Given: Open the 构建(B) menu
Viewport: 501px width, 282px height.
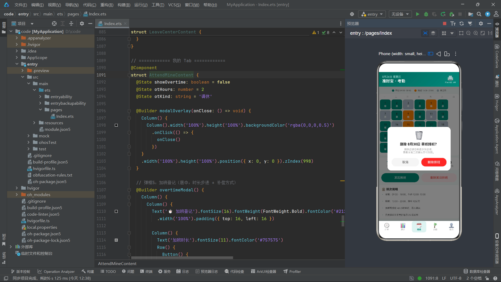Looking at the screenshot, I should (x=124, y=5).
